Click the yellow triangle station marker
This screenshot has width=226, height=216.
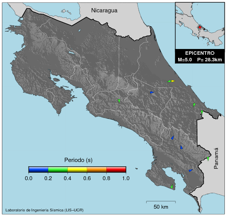coord(173,81)
